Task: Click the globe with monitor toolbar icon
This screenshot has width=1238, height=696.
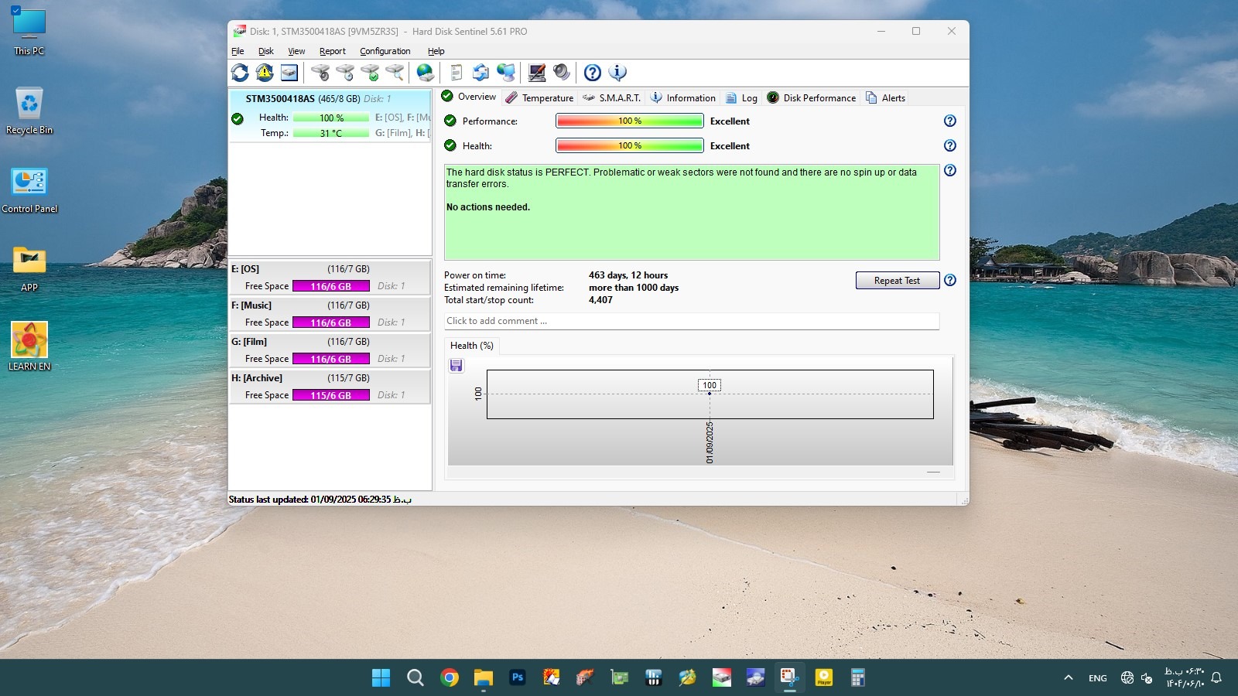Action: point(505,73)
